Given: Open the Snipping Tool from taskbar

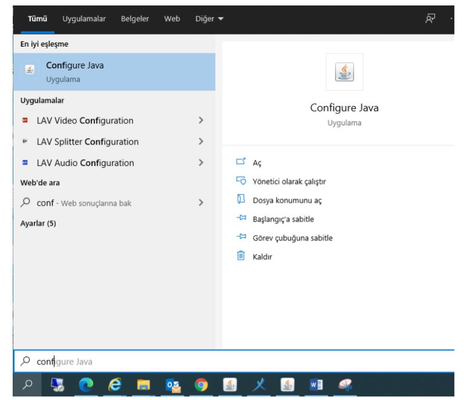Looking at the screenshot, I should (345, 384).
